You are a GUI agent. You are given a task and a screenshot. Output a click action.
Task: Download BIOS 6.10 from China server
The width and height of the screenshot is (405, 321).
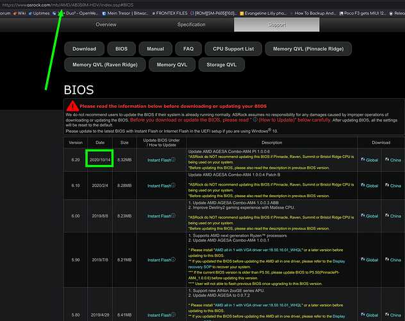tap(393, 186)
